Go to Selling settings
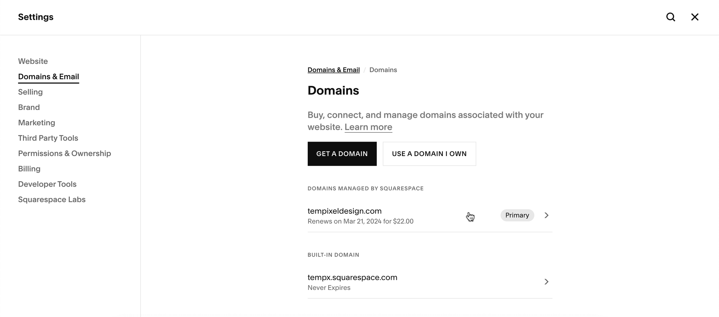 30,92
